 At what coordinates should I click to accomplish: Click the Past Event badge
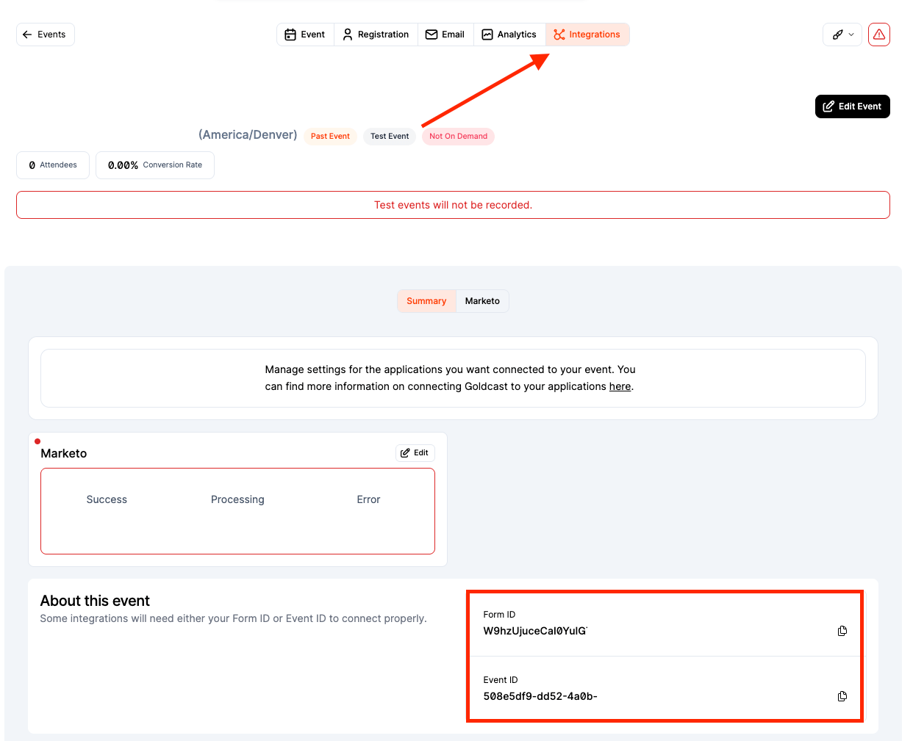[x=330, y=137]
